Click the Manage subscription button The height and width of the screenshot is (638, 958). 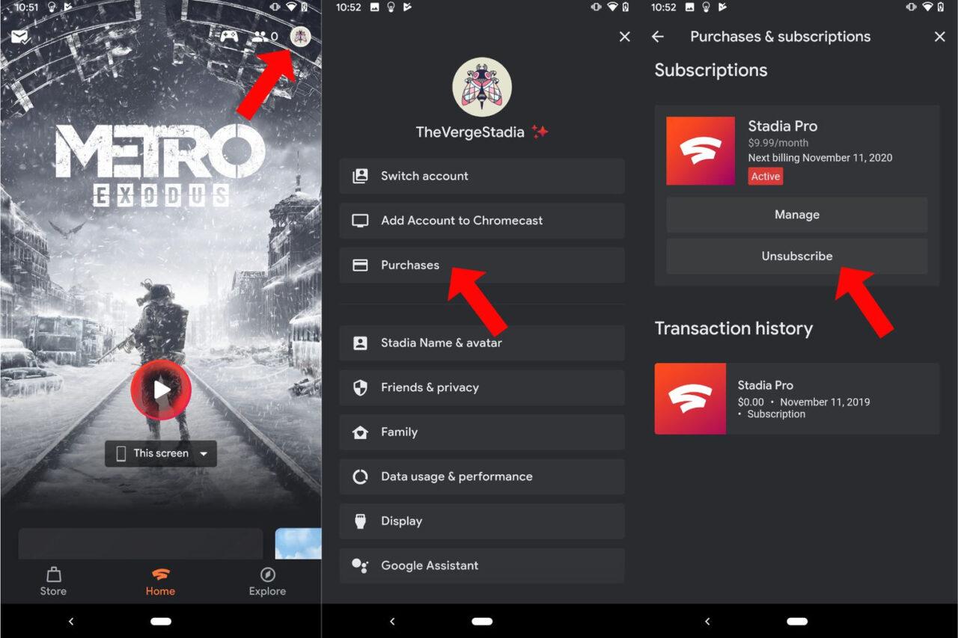point(796,215)
